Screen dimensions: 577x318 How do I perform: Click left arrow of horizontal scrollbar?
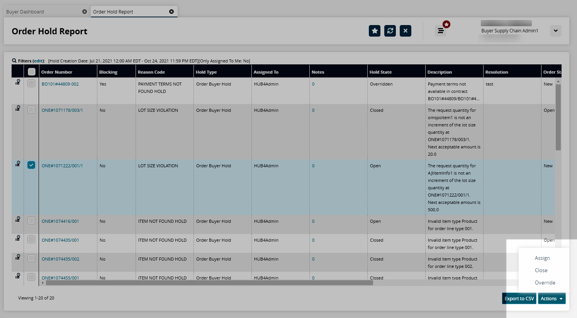pos(42,283)
